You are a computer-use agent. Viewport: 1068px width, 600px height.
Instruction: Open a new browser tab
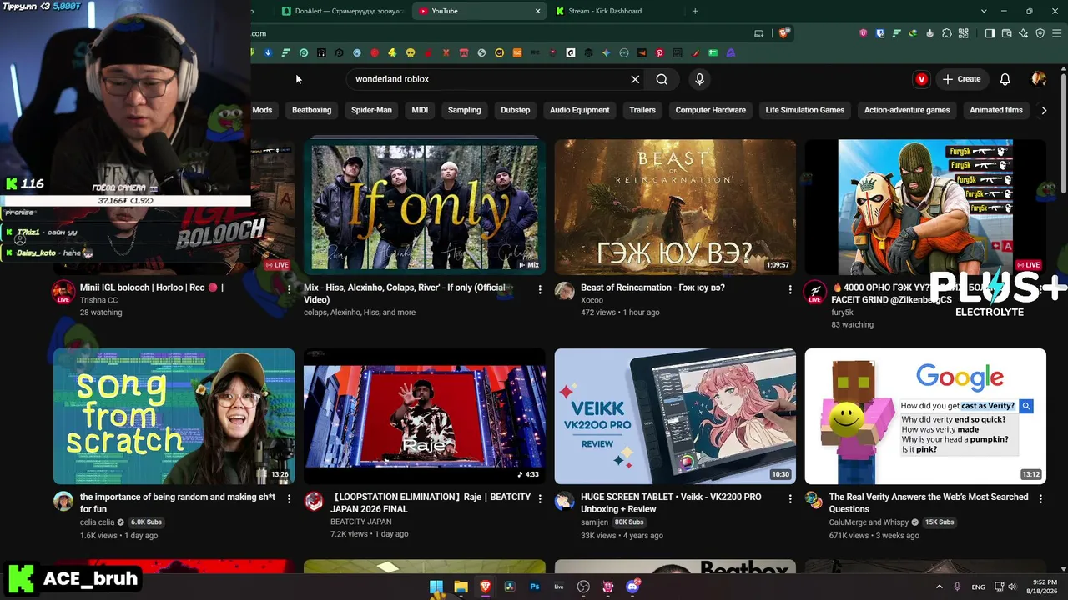(x=695, y=11)
